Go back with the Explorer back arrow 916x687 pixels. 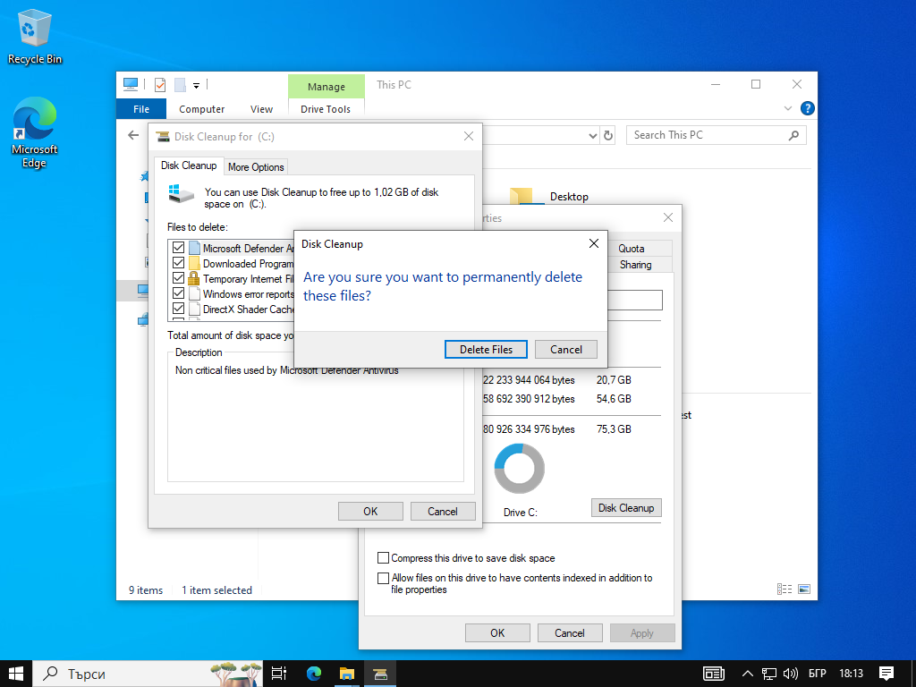click(133, 136)
